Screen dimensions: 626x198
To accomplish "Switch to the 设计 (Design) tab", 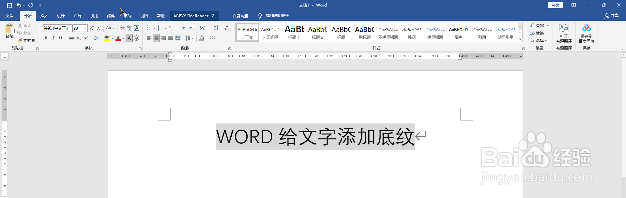I will tap(61, 16).
